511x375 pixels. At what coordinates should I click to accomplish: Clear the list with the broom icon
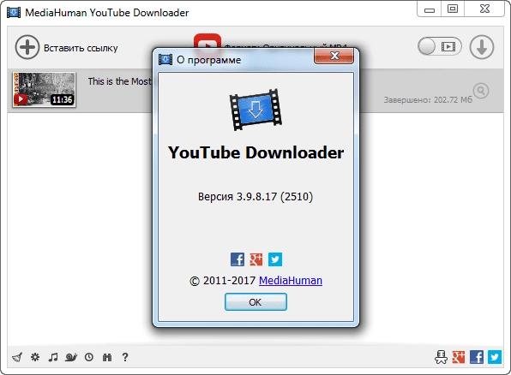click(17, 357)
